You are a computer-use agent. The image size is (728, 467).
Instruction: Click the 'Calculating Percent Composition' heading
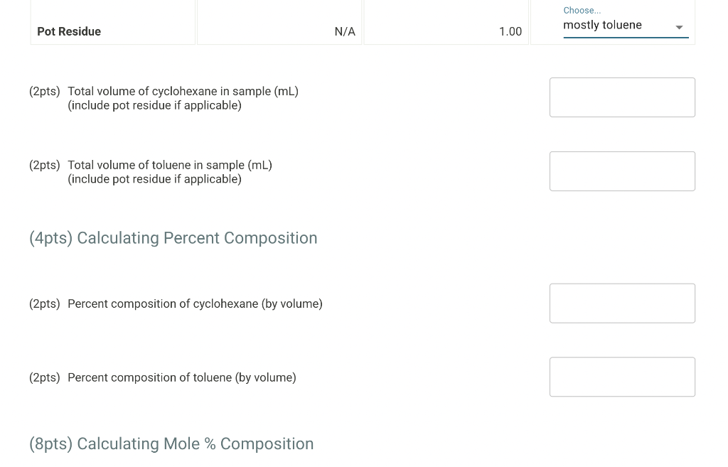(173, 238)
